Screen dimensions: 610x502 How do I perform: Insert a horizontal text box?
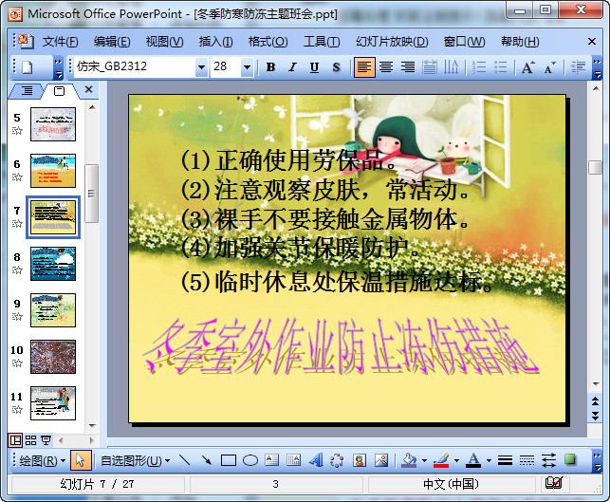click(x=272, y=461)
